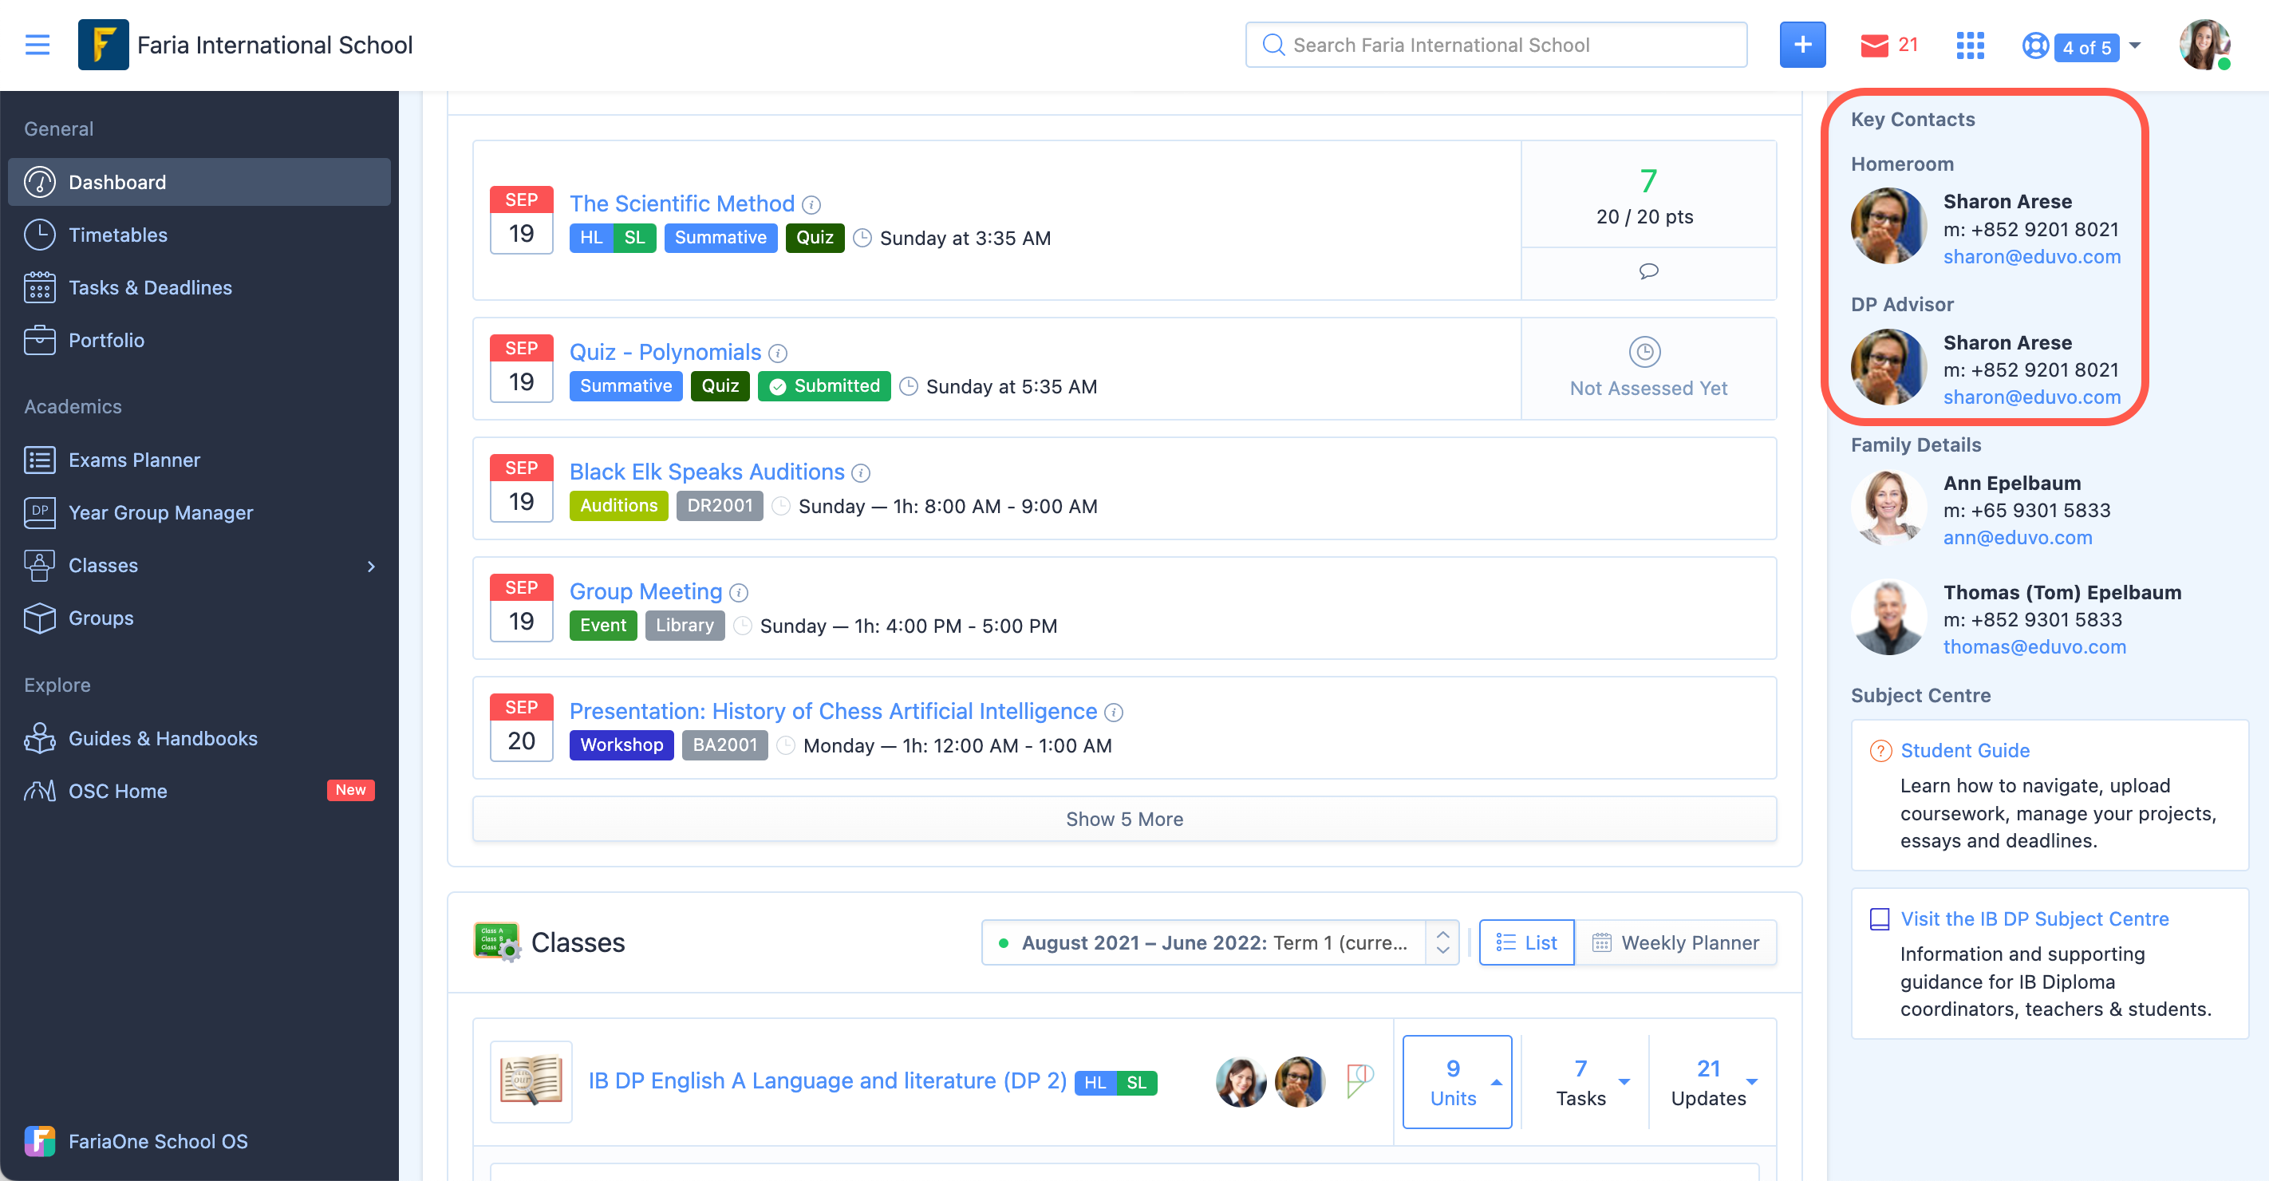The height and width of the screenshot is (1181, 2269).
Task: Click Show 5 More button
Action: [x=1124, y=819]
